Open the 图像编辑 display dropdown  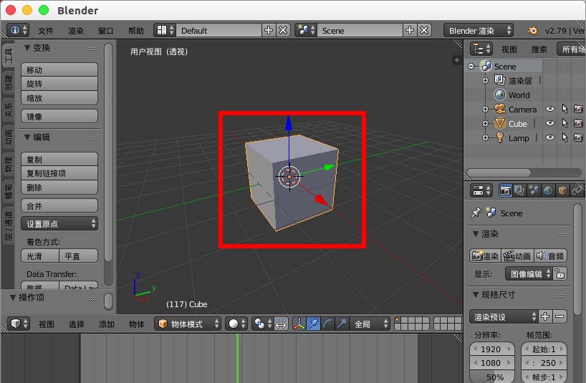pos(529,273)
